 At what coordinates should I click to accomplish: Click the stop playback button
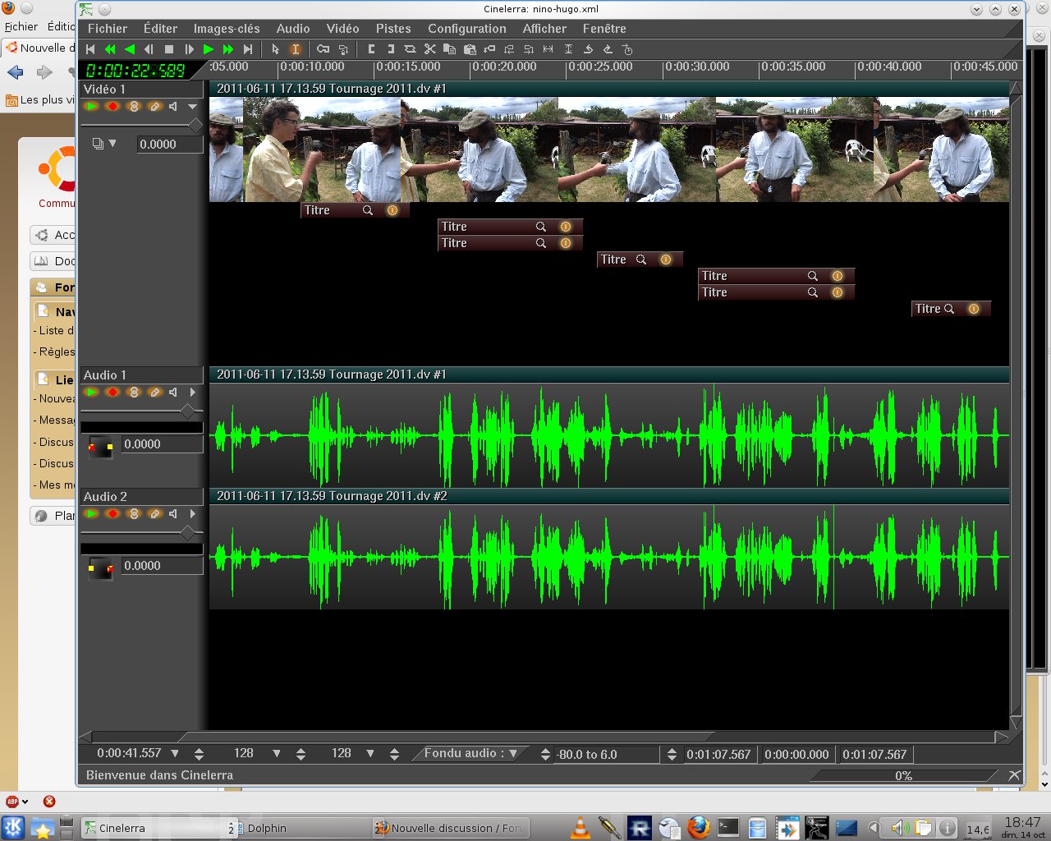(x=169, y=49)
